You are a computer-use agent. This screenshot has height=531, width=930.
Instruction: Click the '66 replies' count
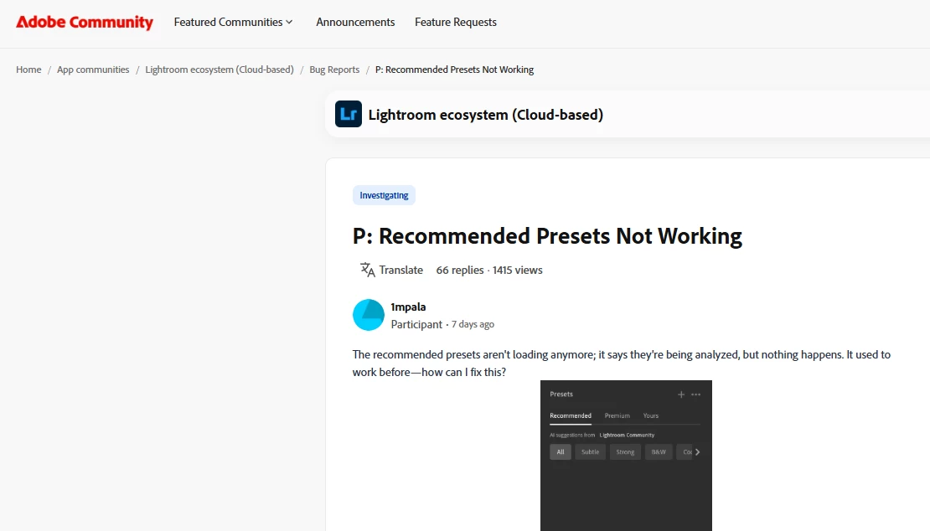click(460, 270)
